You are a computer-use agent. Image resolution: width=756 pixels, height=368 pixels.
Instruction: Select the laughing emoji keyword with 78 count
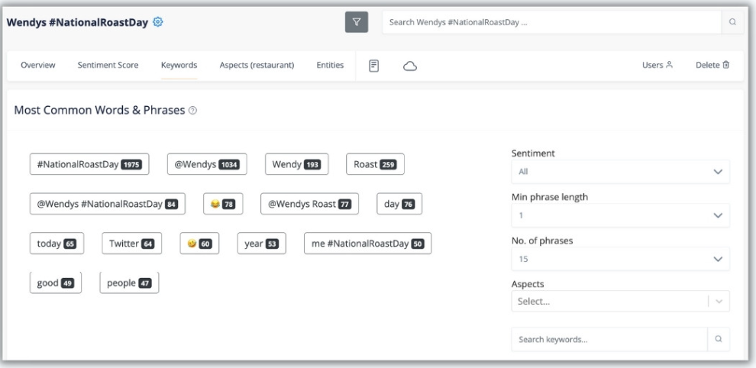pos(221,204)
